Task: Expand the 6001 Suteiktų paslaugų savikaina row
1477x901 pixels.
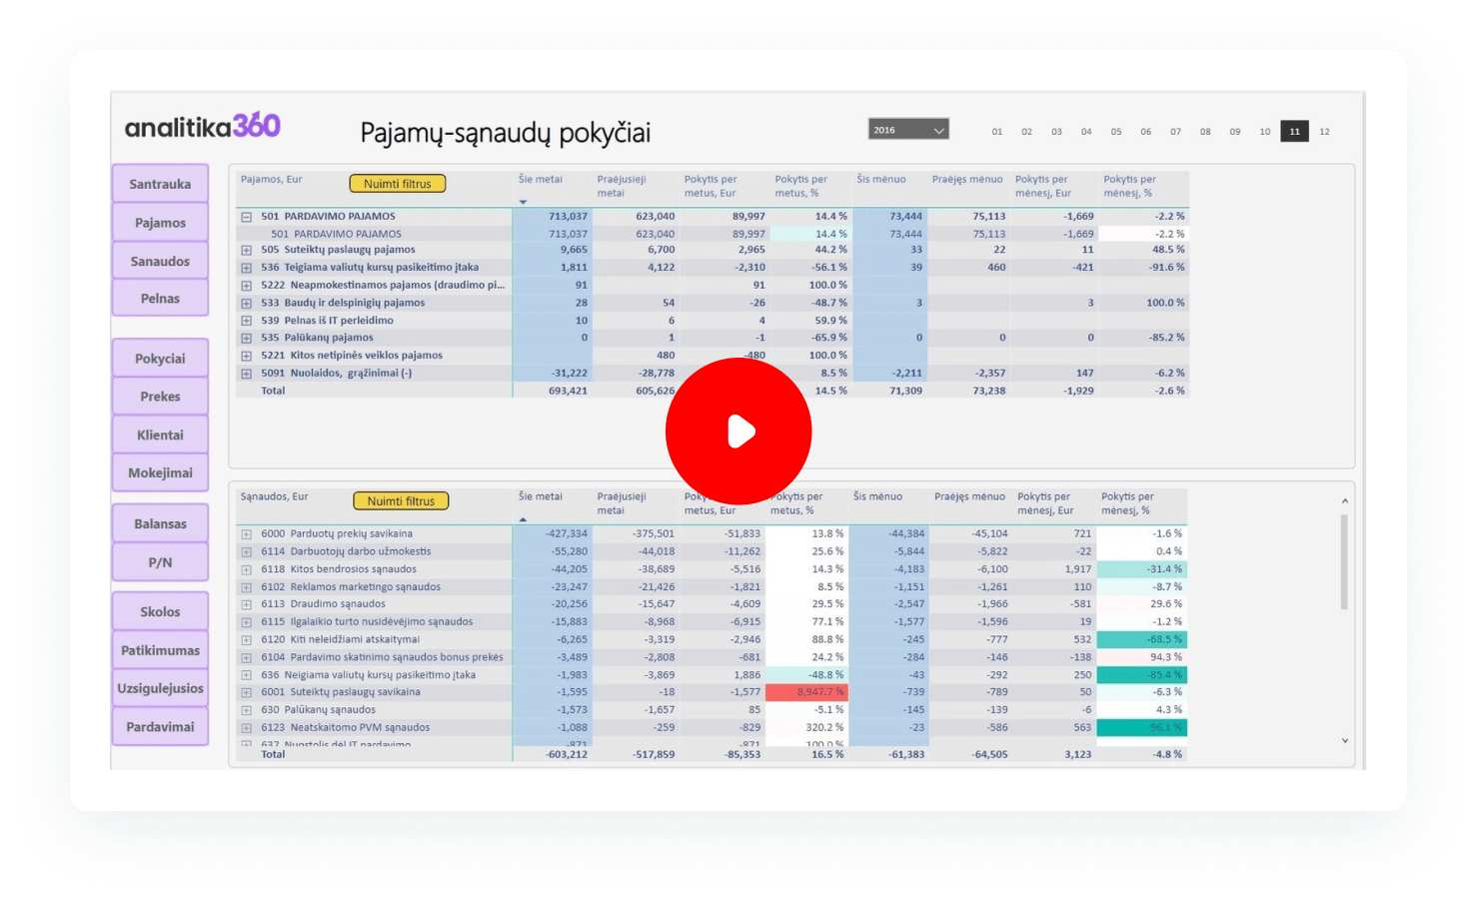Action: [246, 692]
